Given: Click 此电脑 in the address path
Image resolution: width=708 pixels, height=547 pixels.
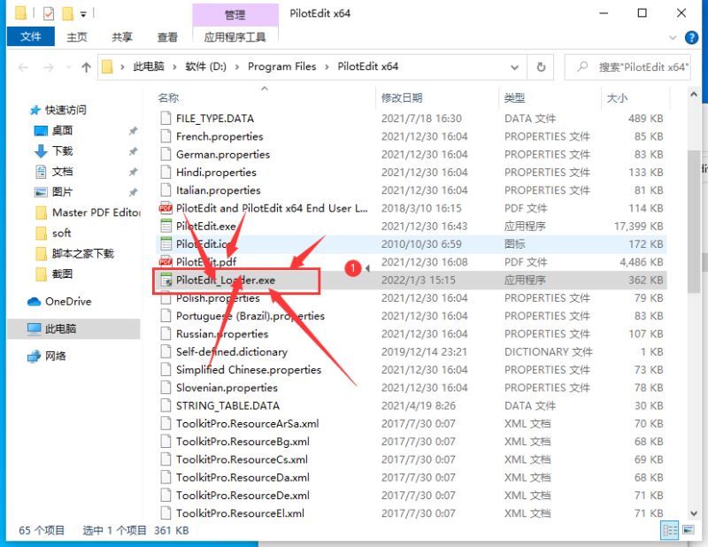Looking at the screenshot, I should click(149, 66).
